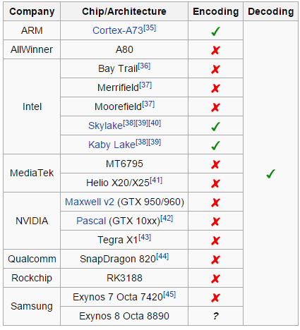Click the Bay Trail chip text

[118, 68]
